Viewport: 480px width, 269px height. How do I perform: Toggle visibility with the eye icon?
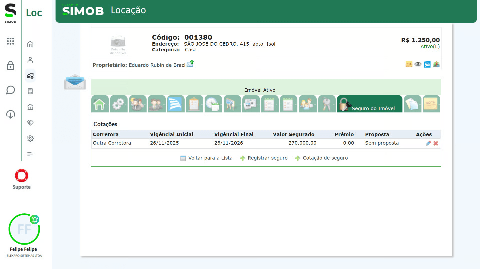418,64
